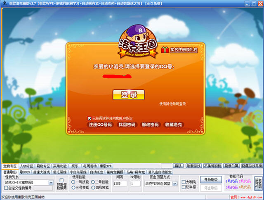This screenshot has width=264, height=200.
Task: Switch to the 宠物专区 tab
Action: 10,166
